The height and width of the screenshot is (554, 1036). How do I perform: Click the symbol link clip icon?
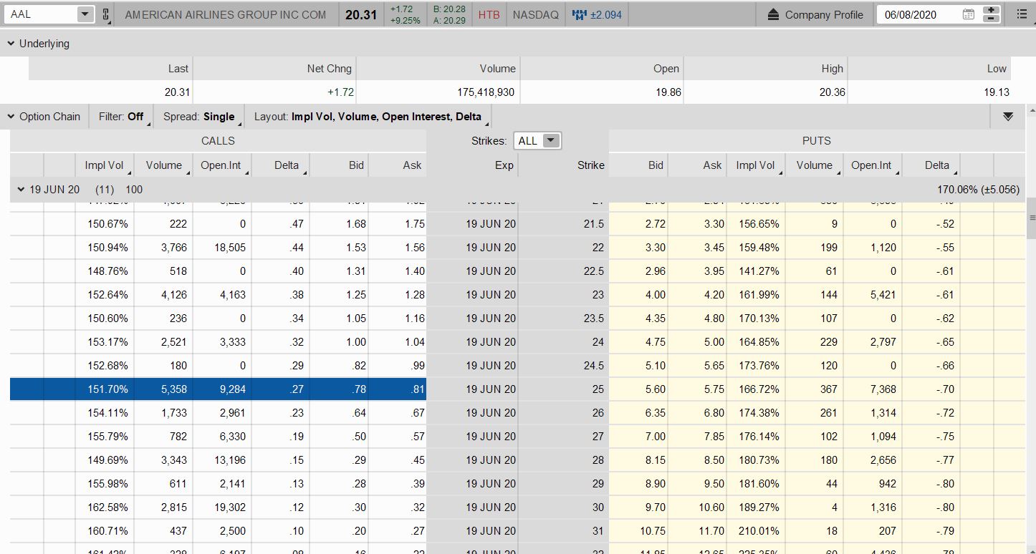click(x=106, y=14)
